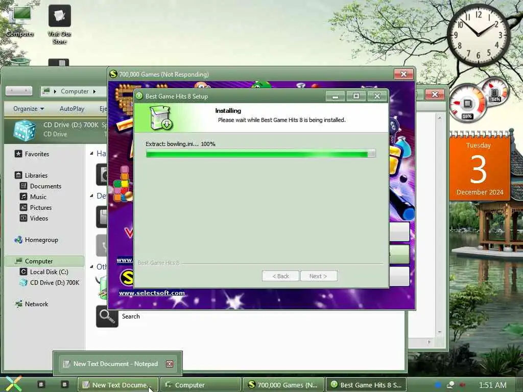The image size is (523, 392).
Task: Collapse the Hard Disk Drives group arrow
Action: point(92,153)
